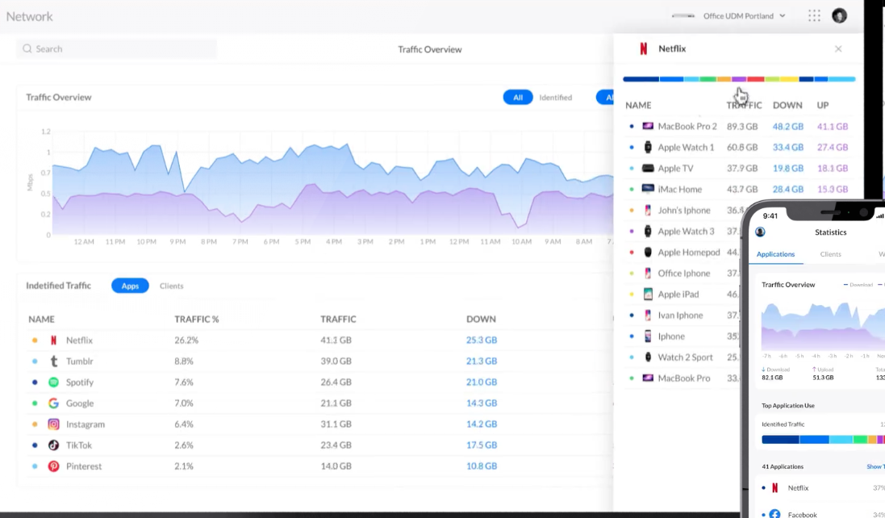The height and width of the screenshot is (518, 885).
Task: Click Netflix download value 25.3 GB
Action: 482,340
